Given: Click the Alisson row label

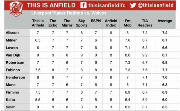Looking at the screenshot, I should [12, 33].
